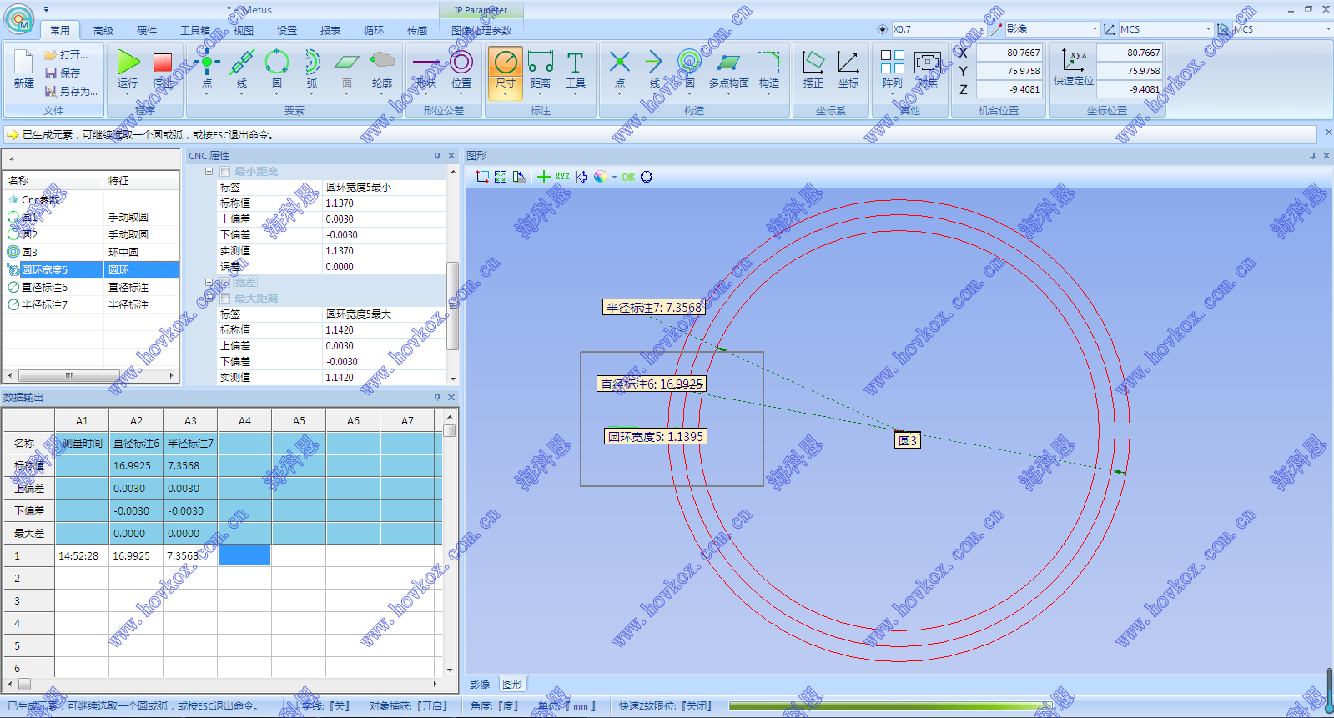This screenshot has height=718, width=1334.
Task: Select the 圆 (Circle) element tool
Action: tap(276, 63)
